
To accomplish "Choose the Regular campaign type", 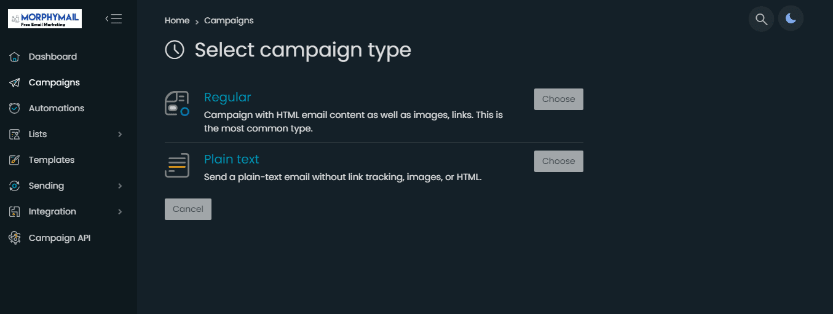I will [x=558, y=99].
